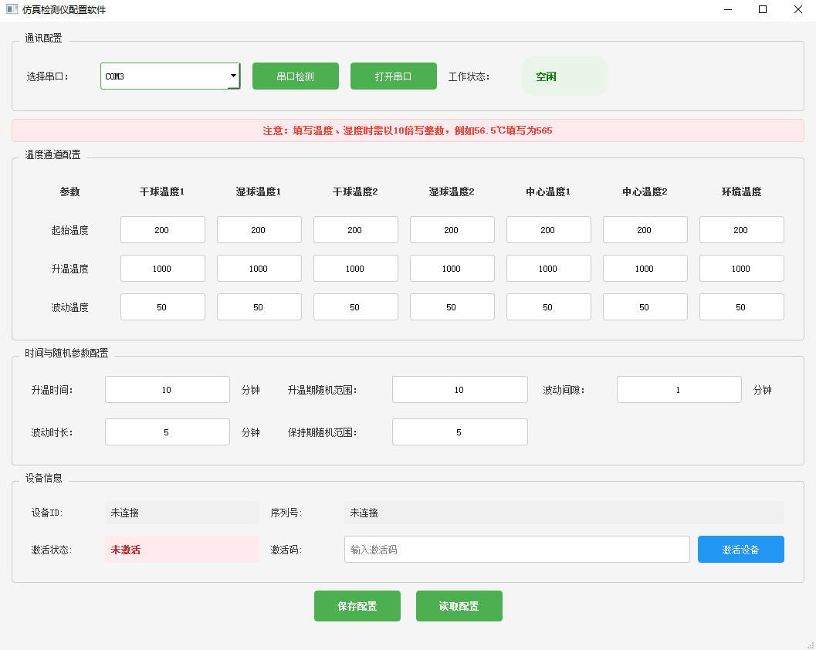Click 保存配置 to save the configuration

(357, 606)
